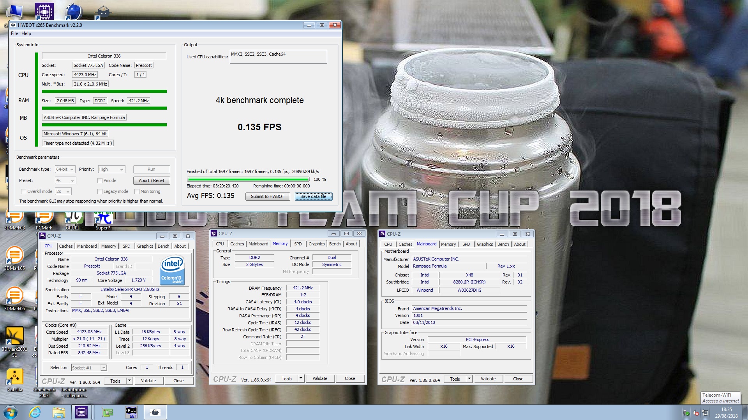Expand Tools arrow in Mainboard CPU-Z window

469,379
